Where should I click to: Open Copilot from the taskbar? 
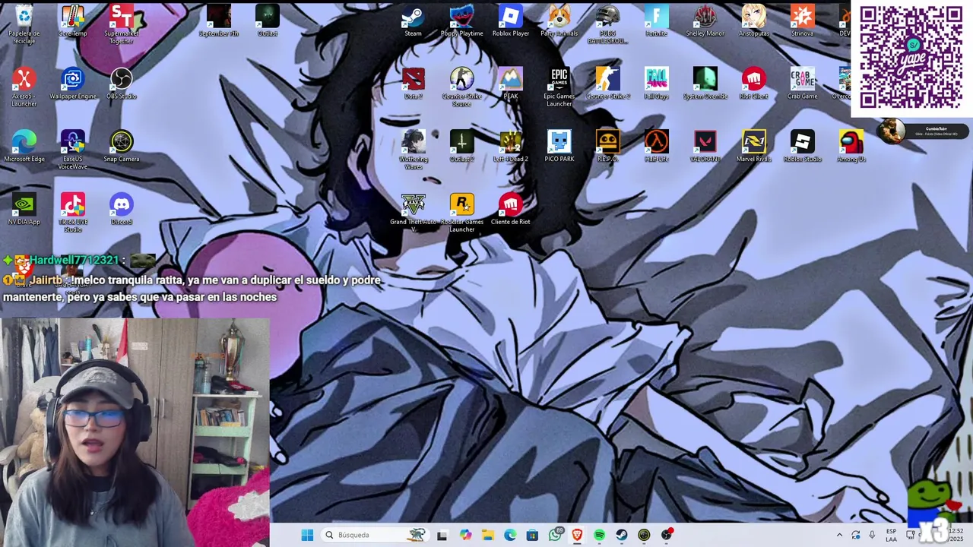(x=465, y=535)
